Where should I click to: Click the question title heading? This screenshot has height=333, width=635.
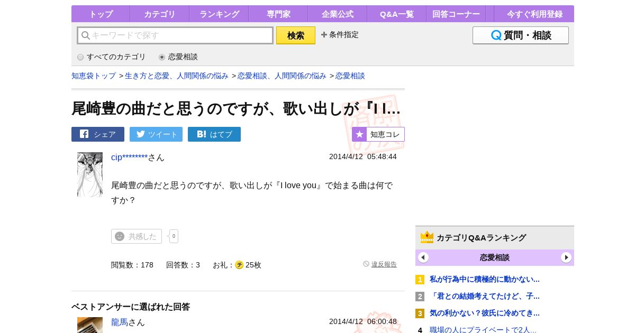click(236, 108)
